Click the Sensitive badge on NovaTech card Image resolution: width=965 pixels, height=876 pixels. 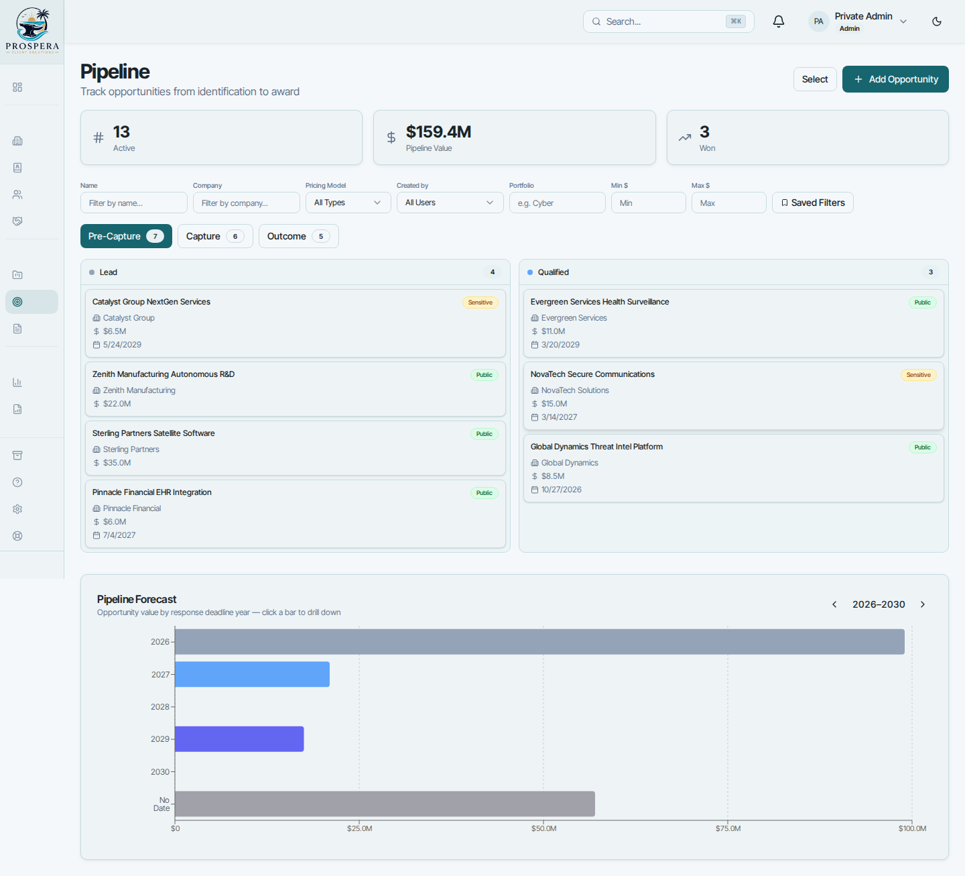(x=919, y=375)
